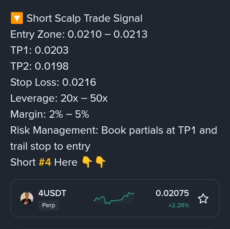Screen dimensions: 230x229
Task: Open the yellow #4 hashtag link
Action: tap(45, 162)
